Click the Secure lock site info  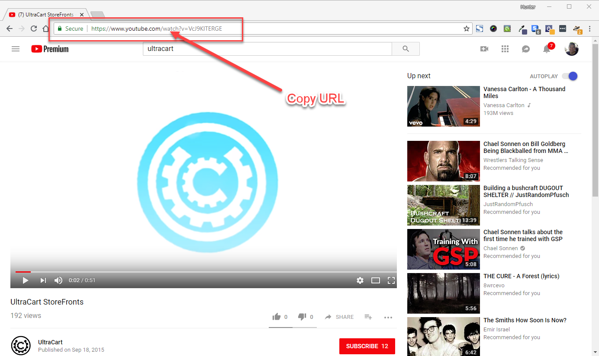pos(70,29)
